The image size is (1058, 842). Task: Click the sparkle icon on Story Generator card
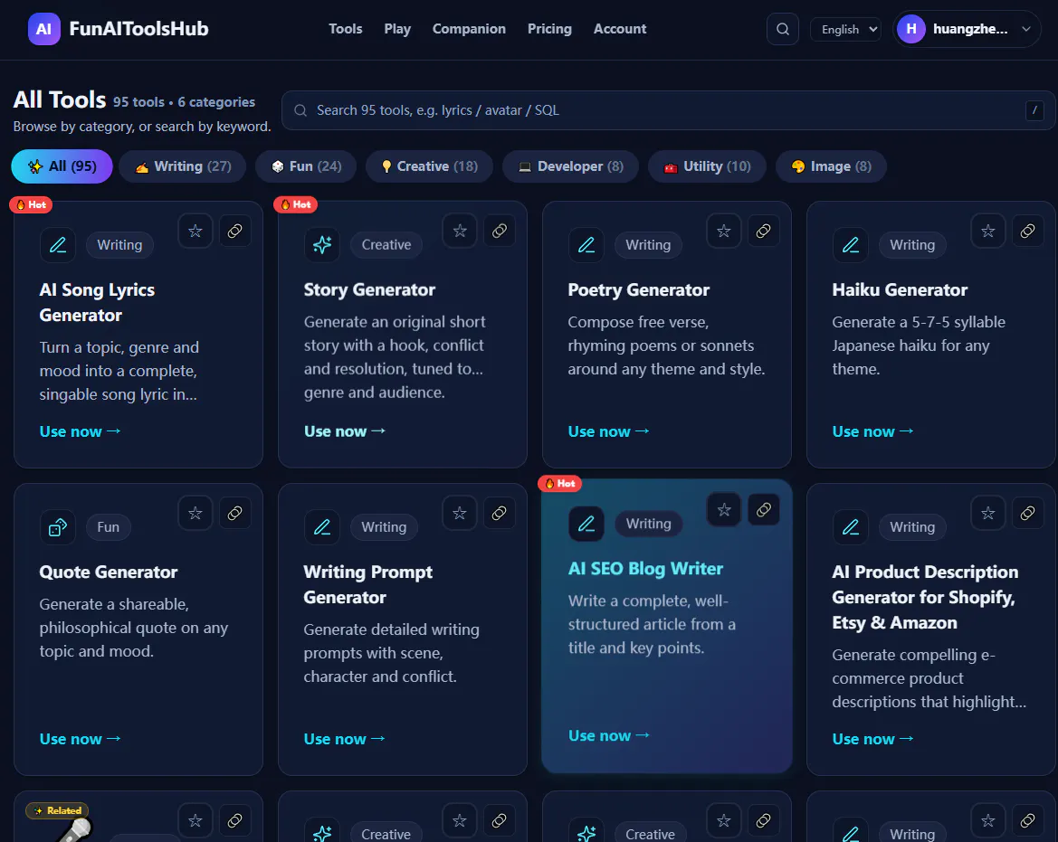322,245
